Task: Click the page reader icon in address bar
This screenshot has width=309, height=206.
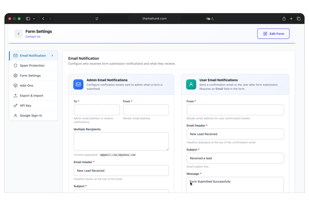Action: 97,19
